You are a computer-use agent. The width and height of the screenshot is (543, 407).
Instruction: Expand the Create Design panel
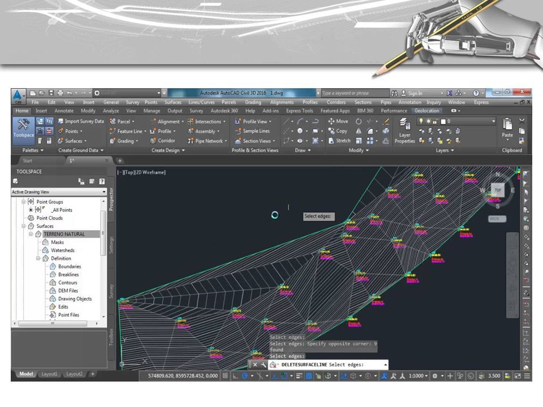168,150
